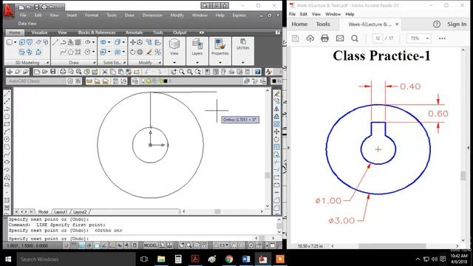Choose Offset in right Modify toolbar
This screenshot has width=473, height=266.
tap(276, 117)
